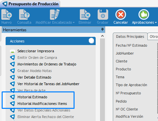This screenshot has width=158, height=121.
Task: Switch to the Otros tab
Action: coord(153,36)
